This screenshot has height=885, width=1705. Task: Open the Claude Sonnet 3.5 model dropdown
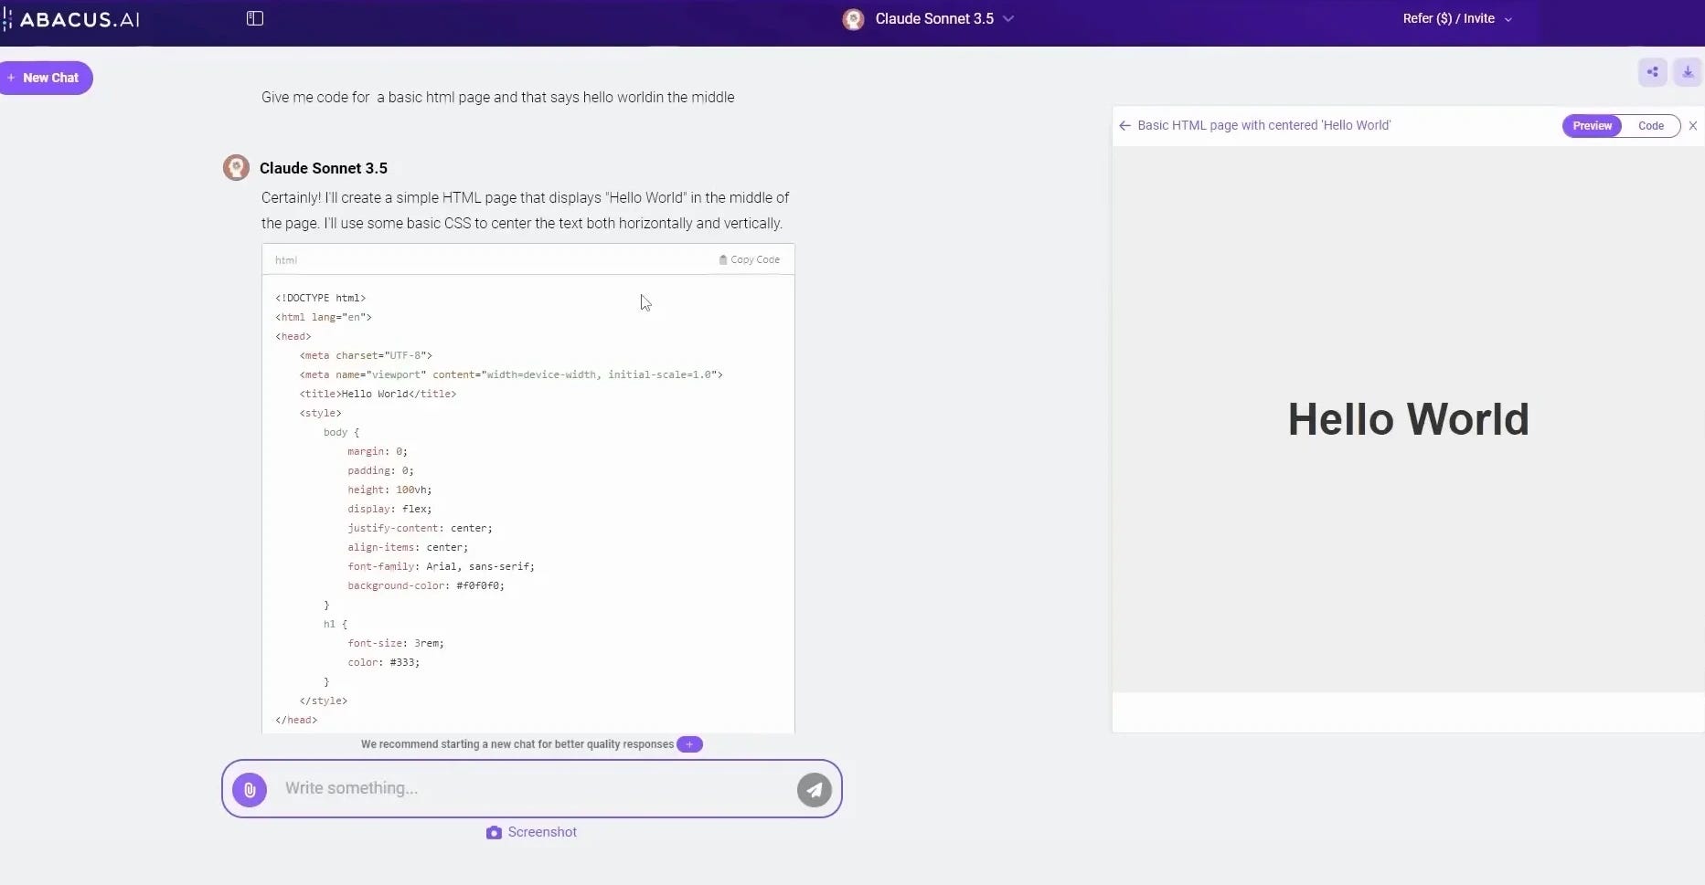[x=1008, y=18]
